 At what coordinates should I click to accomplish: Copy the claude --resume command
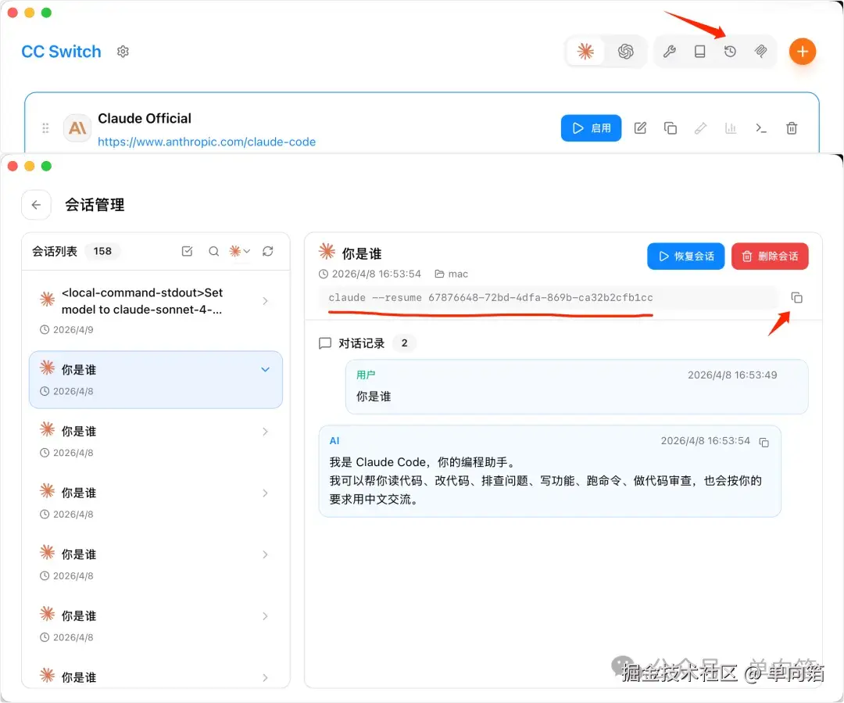coord(796,298)
